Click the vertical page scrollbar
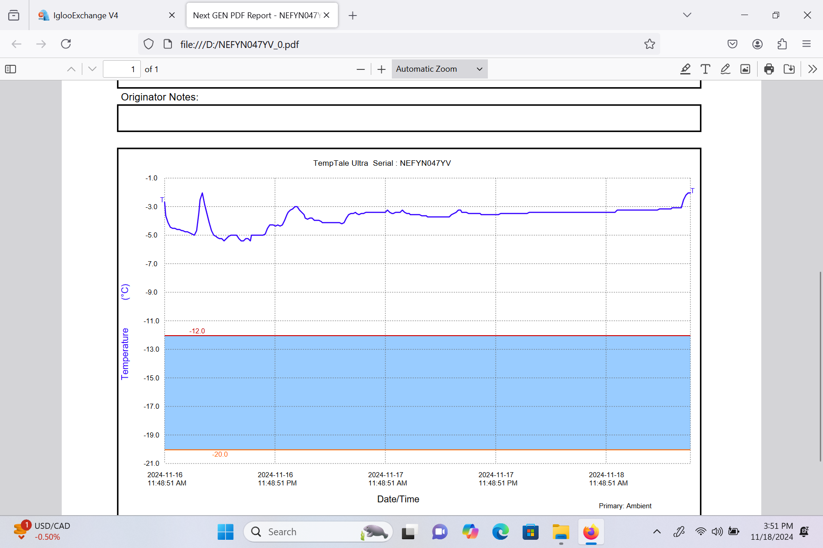 pos(821,366)
